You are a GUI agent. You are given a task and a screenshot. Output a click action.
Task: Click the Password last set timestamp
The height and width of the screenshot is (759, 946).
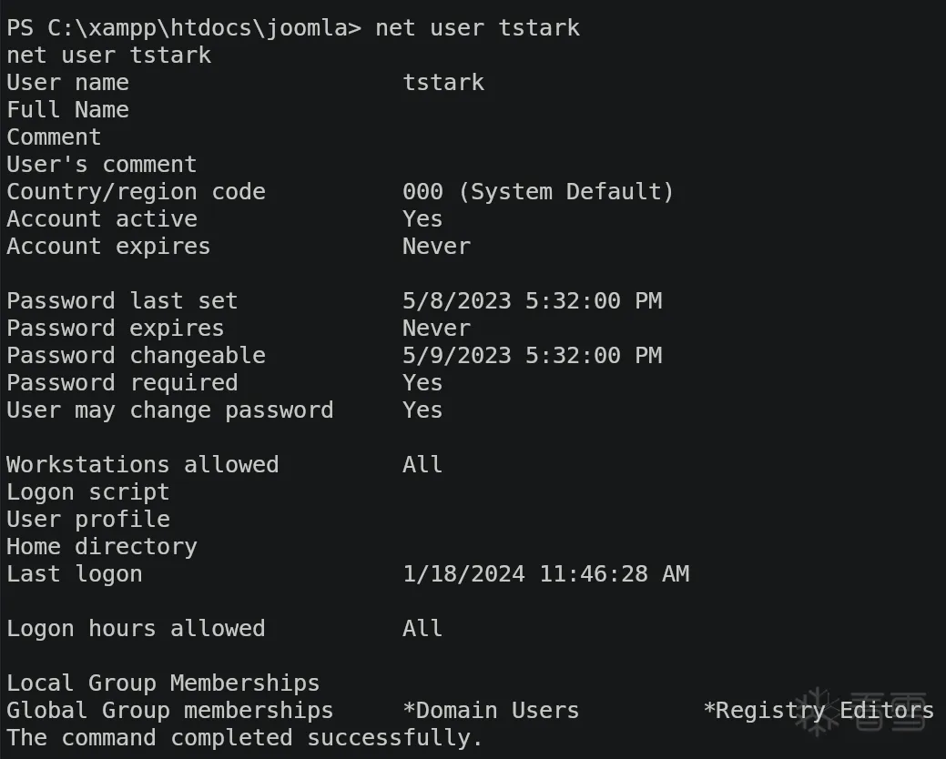coord(532,300)
